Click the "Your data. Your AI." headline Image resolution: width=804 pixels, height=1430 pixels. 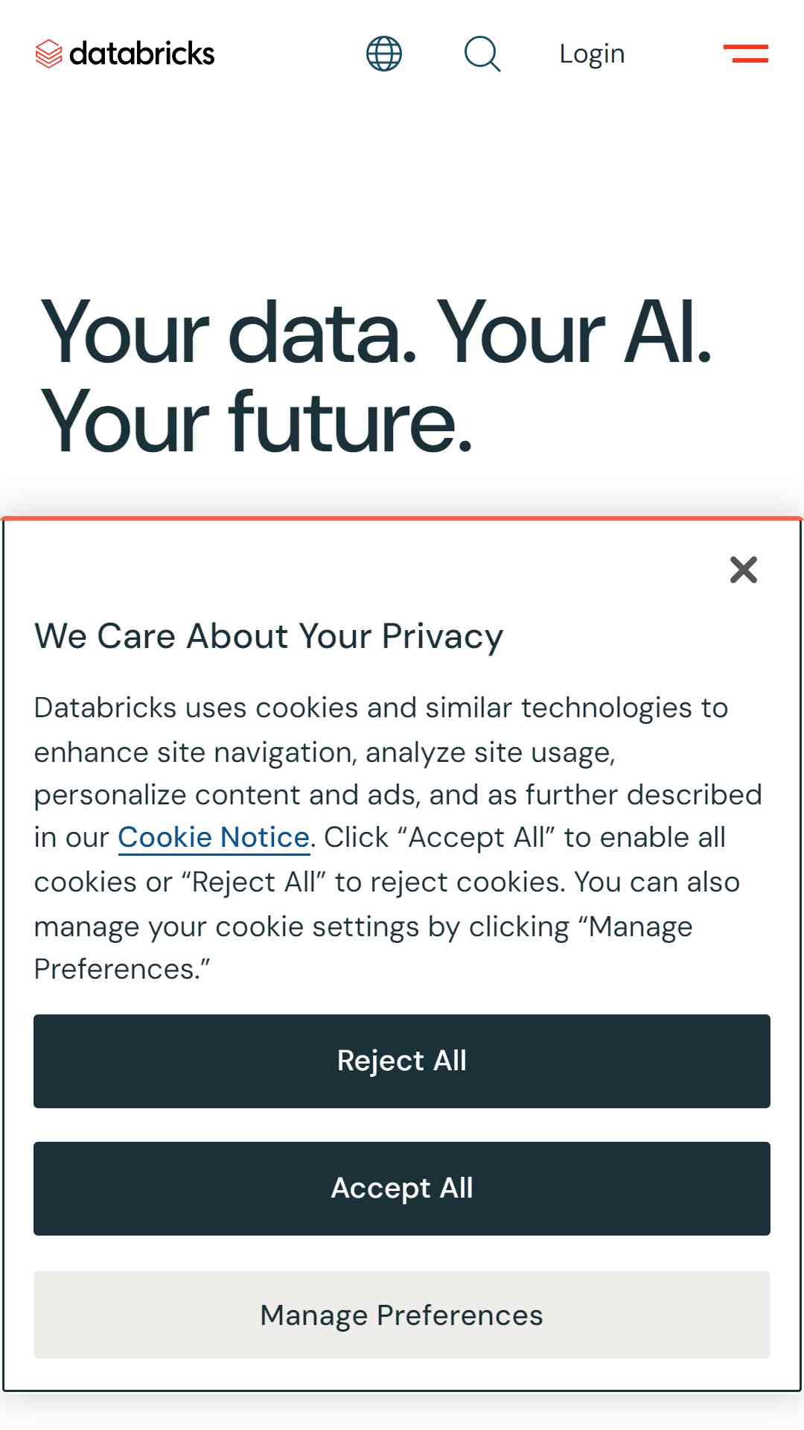[x=377, y=331]
